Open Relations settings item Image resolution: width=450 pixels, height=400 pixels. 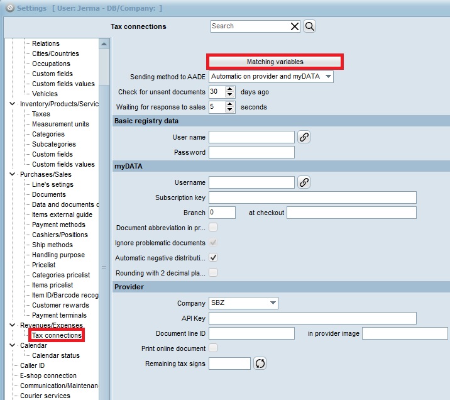[46, 43]
